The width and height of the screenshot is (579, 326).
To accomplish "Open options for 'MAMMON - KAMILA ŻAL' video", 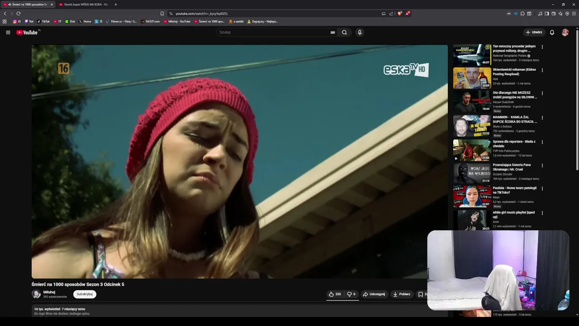I will point(542,118).
